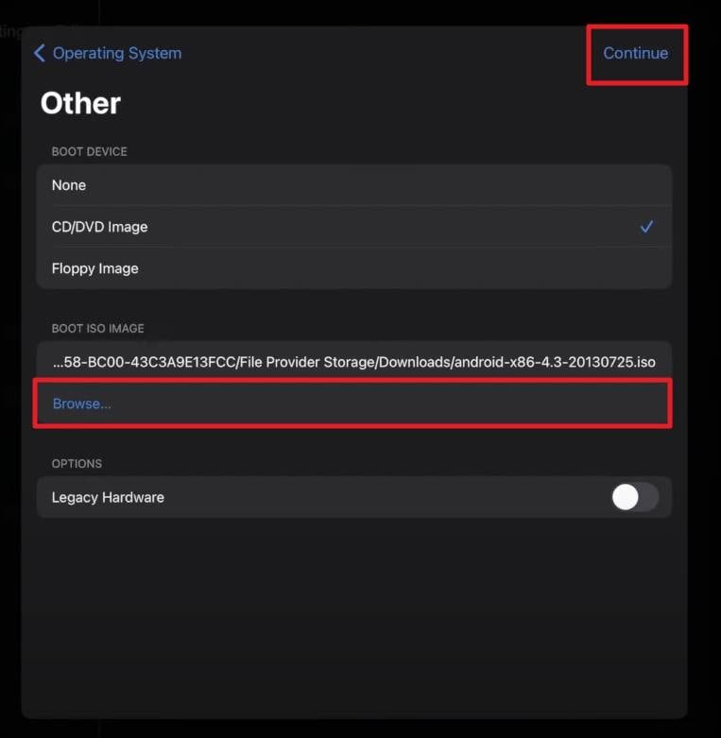Open Browse... to pick an ISO

(x=82, y=403)
